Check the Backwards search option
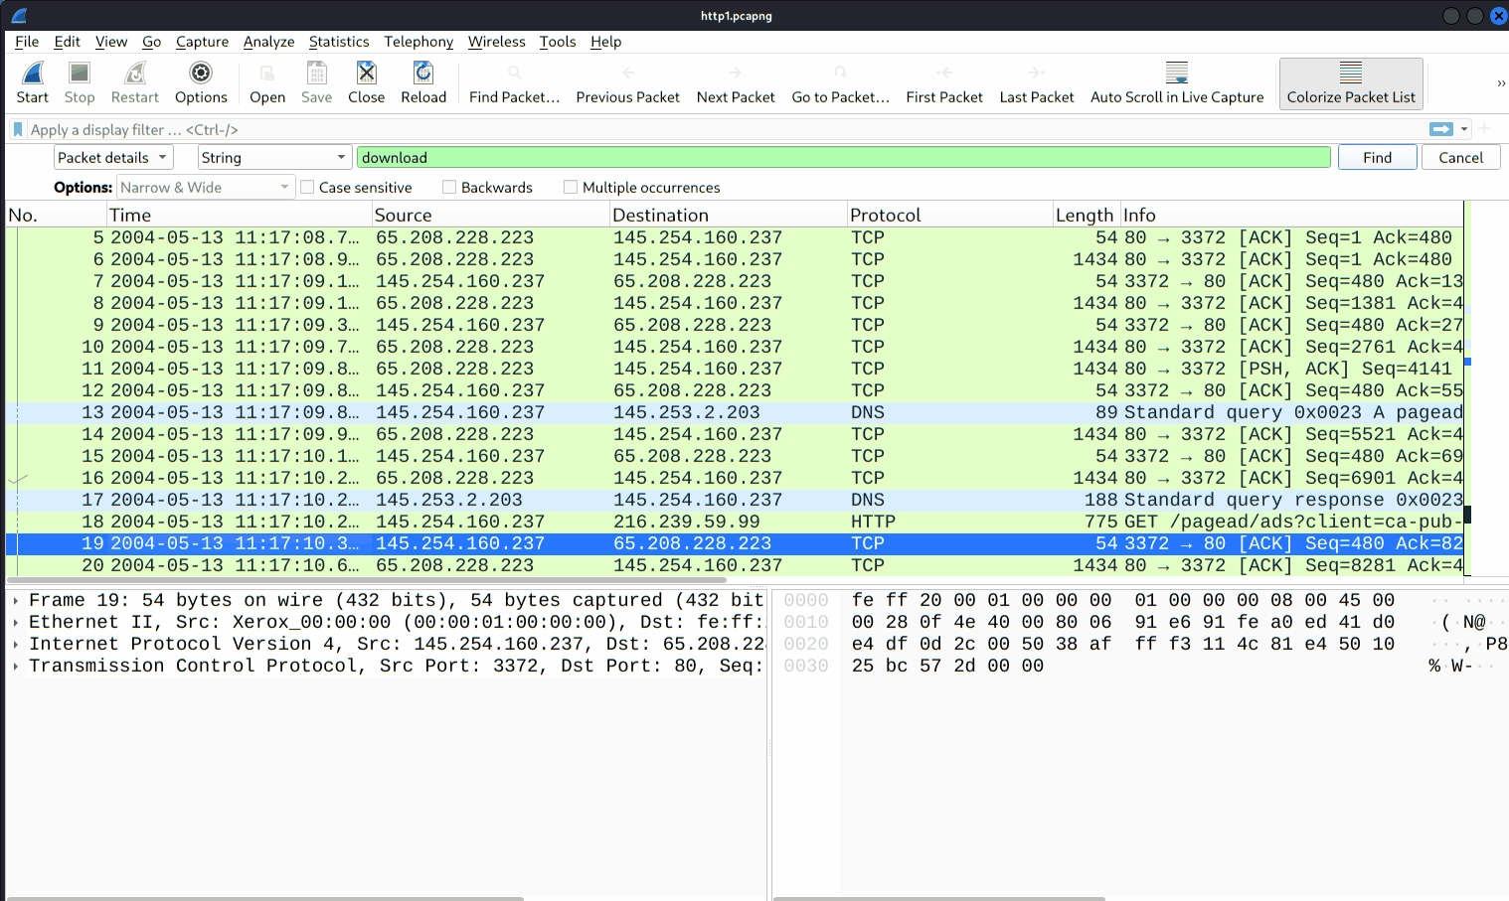1509x901 pixels. coord(449,188)
